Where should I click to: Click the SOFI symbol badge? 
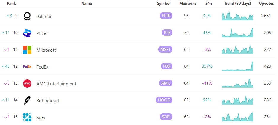pyautogui.click(x=166, y=117)
